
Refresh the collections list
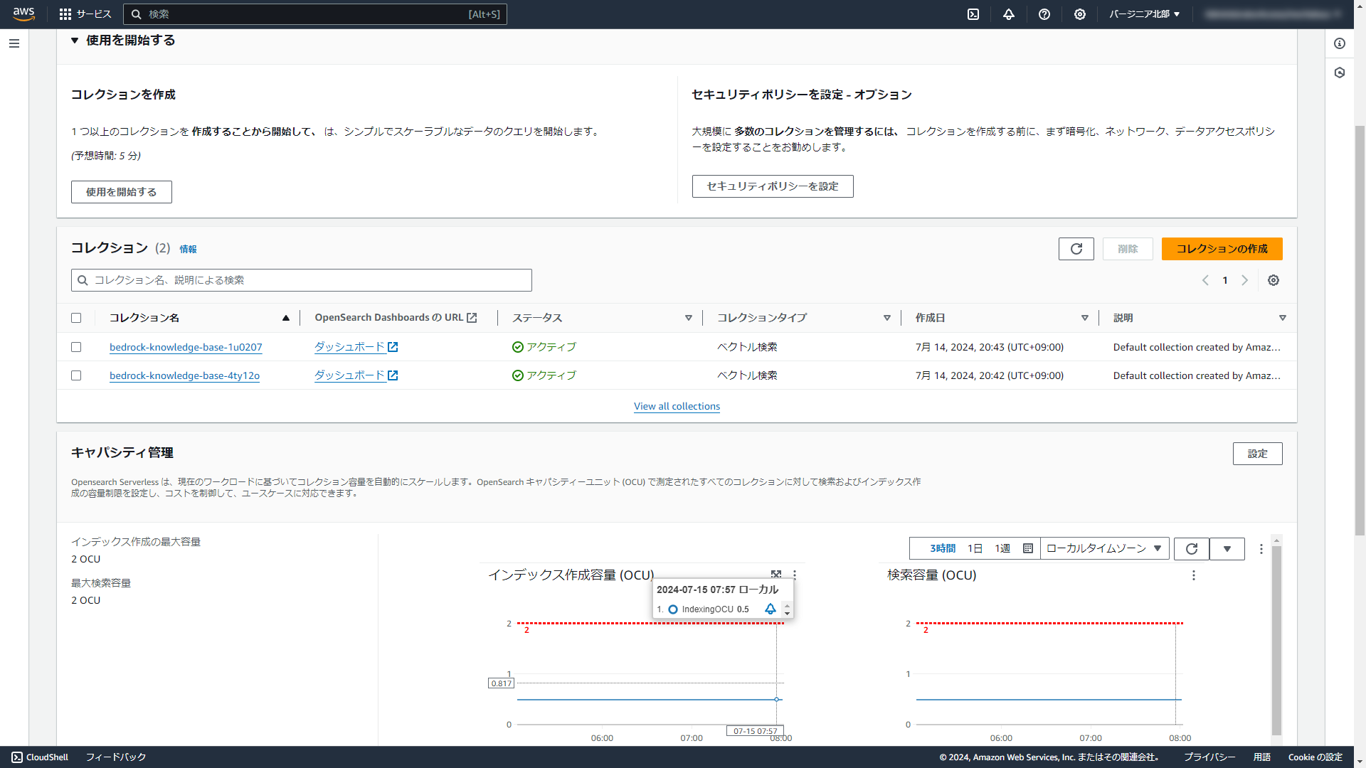click(x=1076, y=249)
